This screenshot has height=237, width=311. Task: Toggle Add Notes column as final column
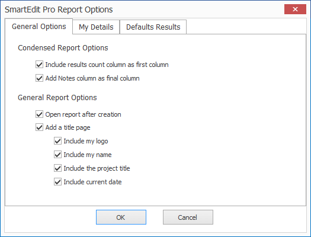(x=39, y=78)
